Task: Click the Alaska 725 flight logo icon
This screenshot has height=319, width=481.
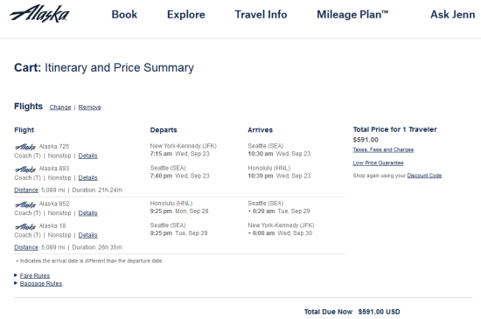Action: [x=25, y=147]
